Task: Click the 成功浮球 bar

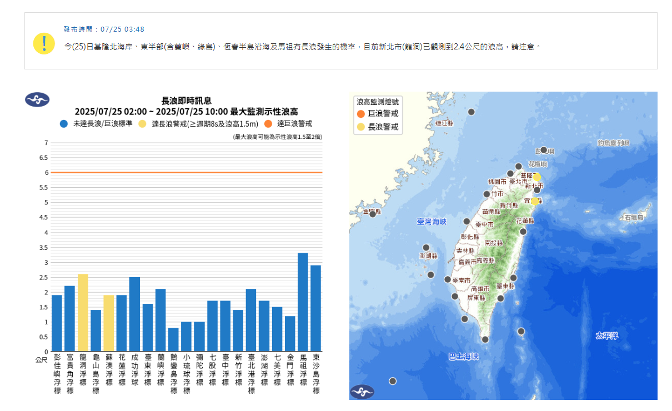Action: tap(134, 314)
